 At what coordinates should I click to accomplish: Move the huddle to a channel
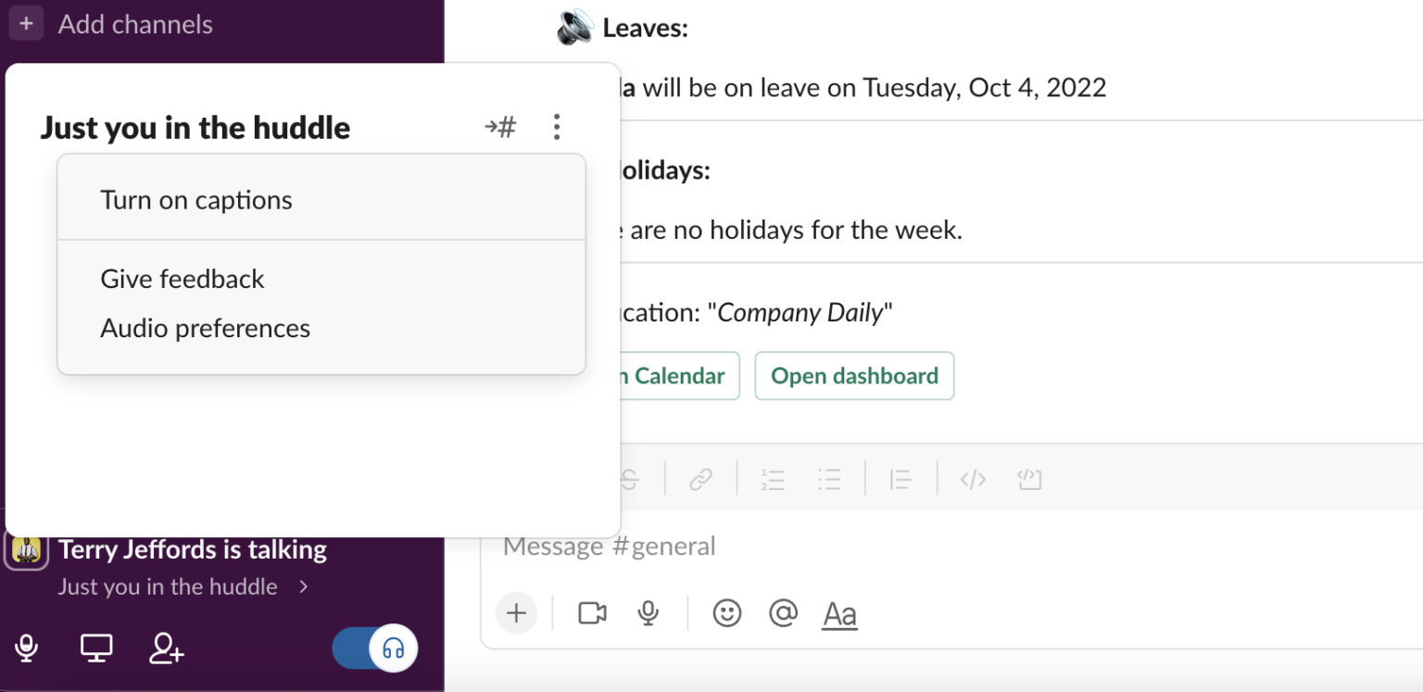[501, 127]
